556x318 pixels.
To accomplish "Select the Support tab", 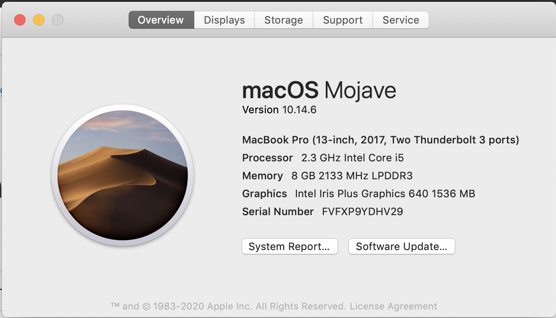I will [x=342, y=20].
